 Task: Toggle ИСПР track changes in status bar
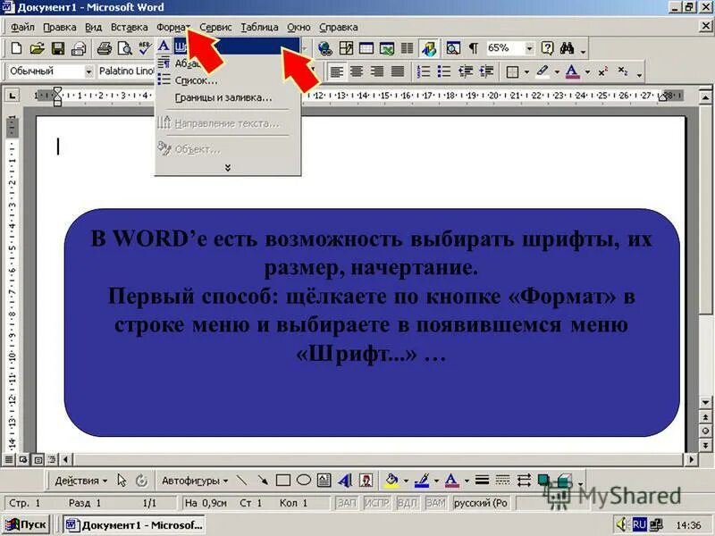pos(377,503)
